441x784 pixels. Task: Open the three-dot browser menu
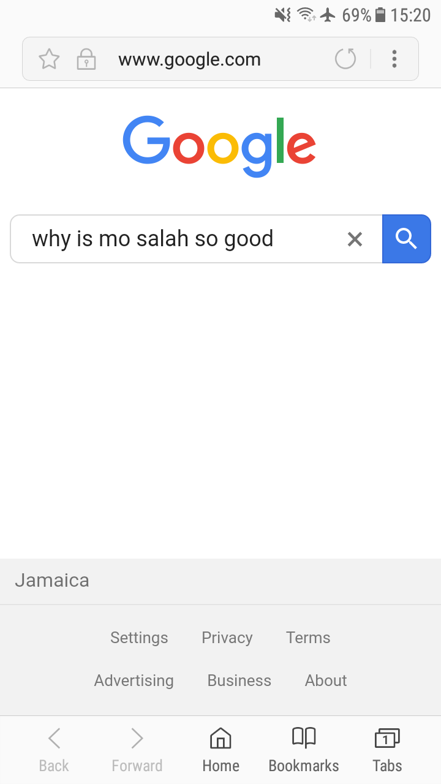click(394, 59)
